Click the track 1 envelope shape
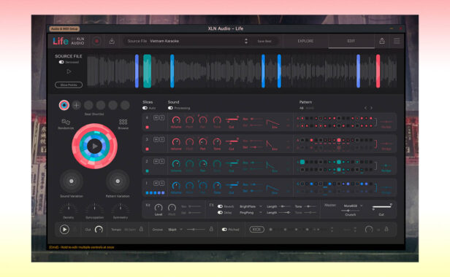Viewport: 450px width, 277px height. click(272, 188)
